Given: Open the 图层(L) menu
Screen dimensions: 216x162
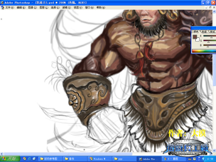Looking at the screenshot, I should coord(44,7).
